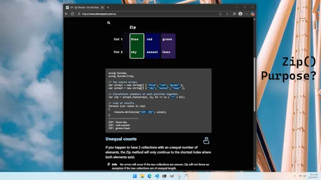This screenshot has height=180, width=321.
Task: Select the purple green/lawn card
Action: coord(168,46)
